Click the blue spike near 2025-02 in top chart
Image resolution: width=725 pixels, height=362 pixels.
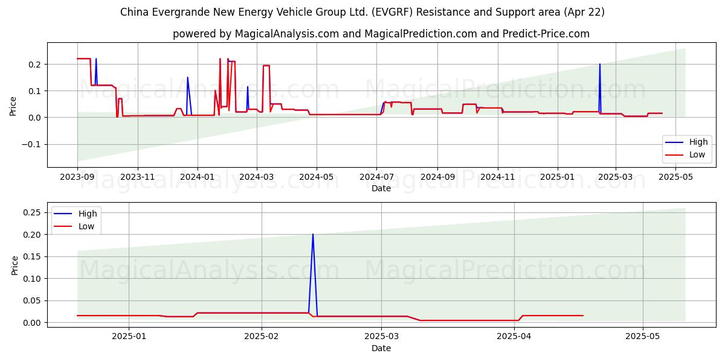(599, 65)
